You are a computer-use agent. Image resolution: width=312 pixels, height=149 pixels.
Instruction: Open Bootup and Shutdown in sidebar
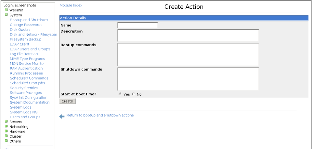(x=29, y=20)
